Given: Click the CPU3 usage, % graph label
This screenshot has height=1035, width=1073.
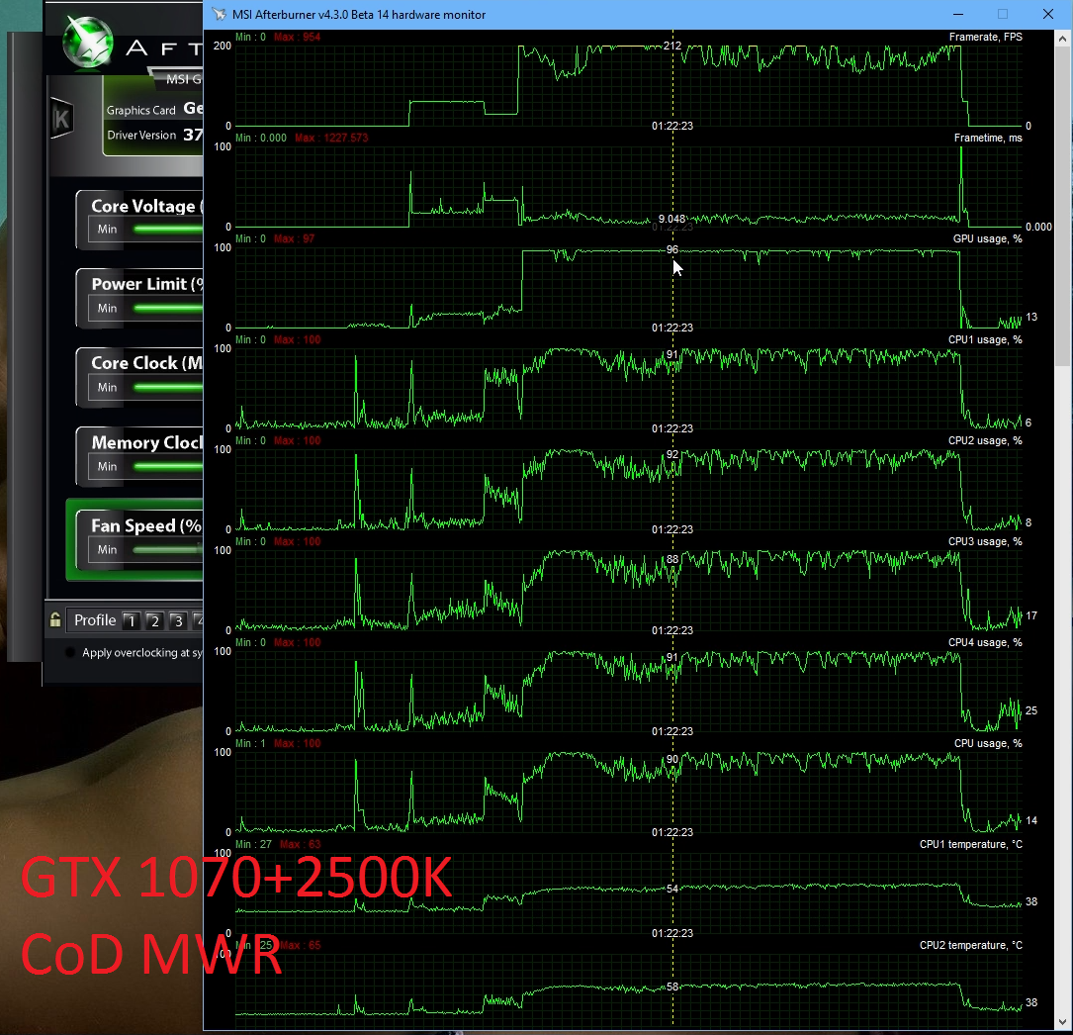Looking at the screenshot, I should (x=985, y=541).
